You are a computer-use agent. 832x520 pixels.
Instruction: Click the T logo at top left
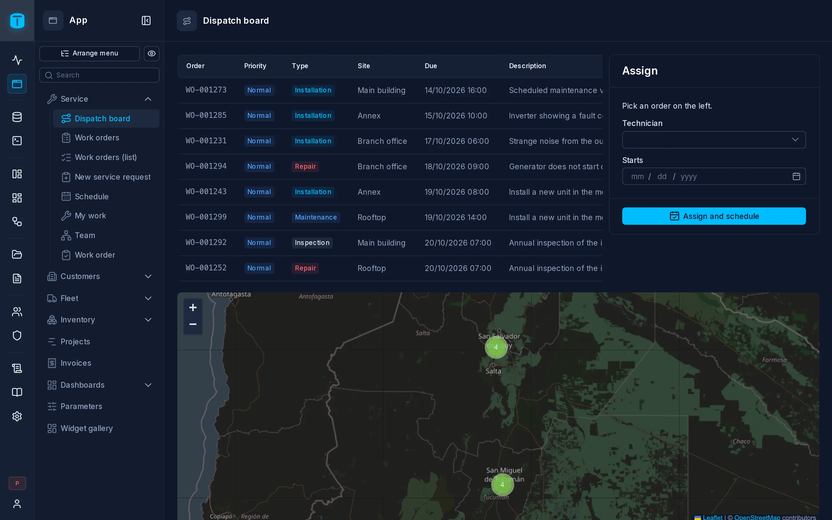click(x=17, y=21)
